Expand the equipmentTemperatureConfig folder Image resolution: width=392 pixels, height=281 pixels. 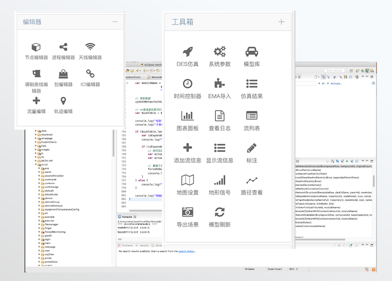(39, 209)
